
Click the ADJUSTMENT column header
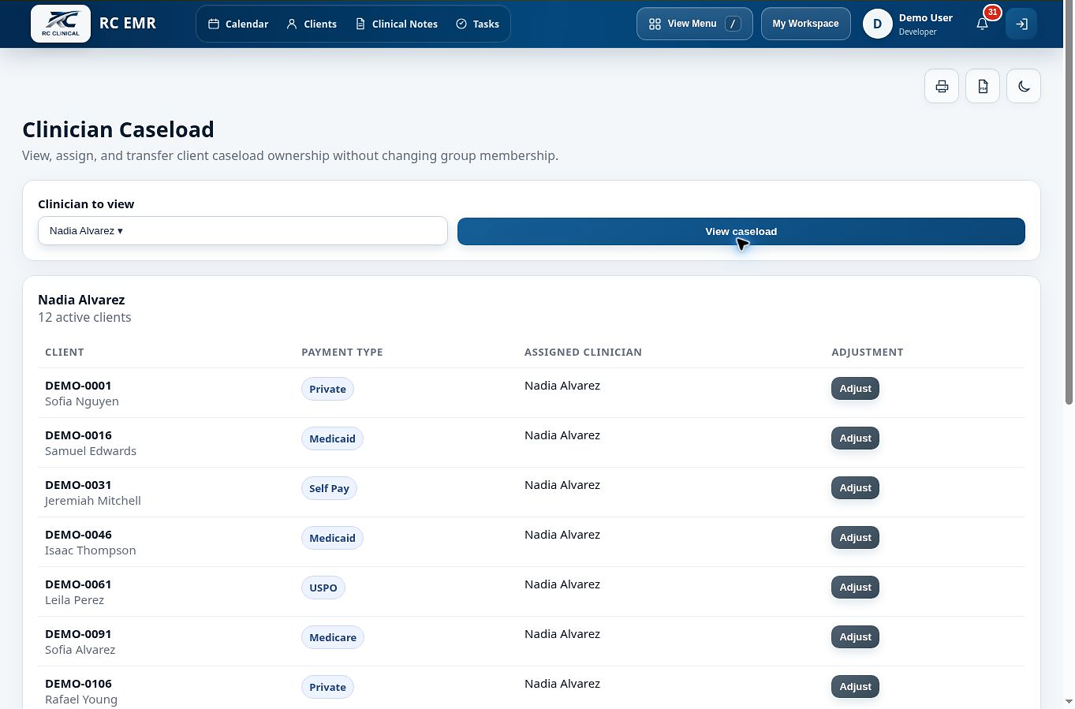pos(868,353)
